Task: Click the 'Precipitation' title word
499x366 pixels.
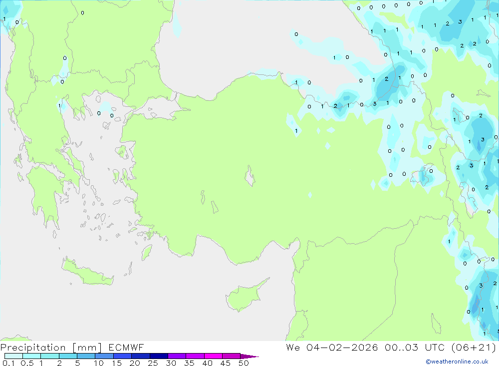Action: coord(33,348)
